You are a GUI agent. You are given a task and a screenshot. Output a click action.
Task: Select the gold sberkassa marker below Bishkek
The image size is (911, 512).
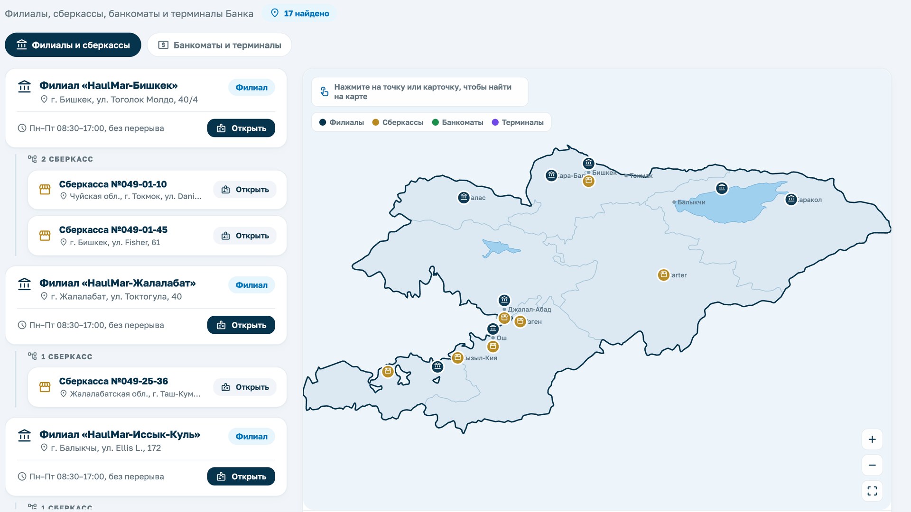(x=588, y=181)
